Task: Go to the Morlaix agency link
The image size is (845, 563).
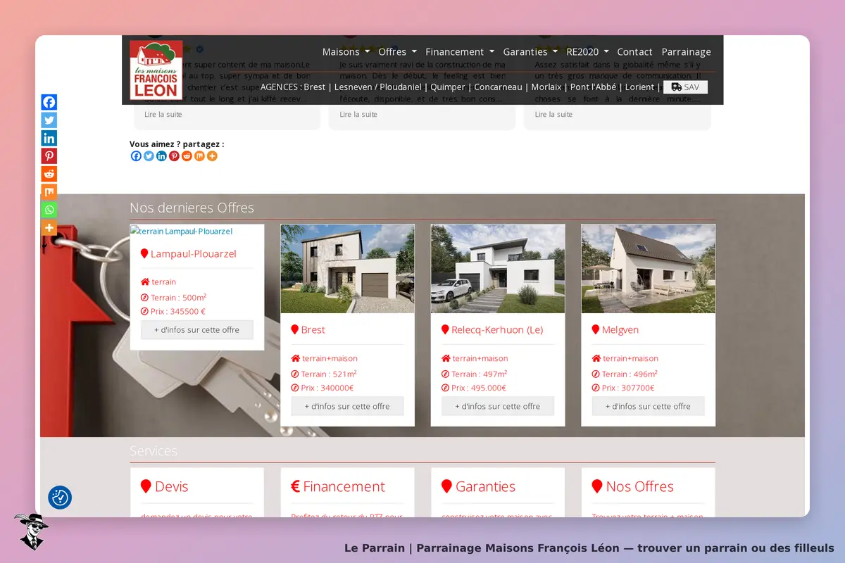Action: click(x=546, y=87)
